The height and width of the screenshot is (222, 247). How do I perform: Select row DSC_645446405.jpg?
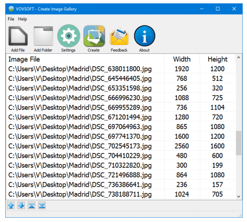[121, 79]
